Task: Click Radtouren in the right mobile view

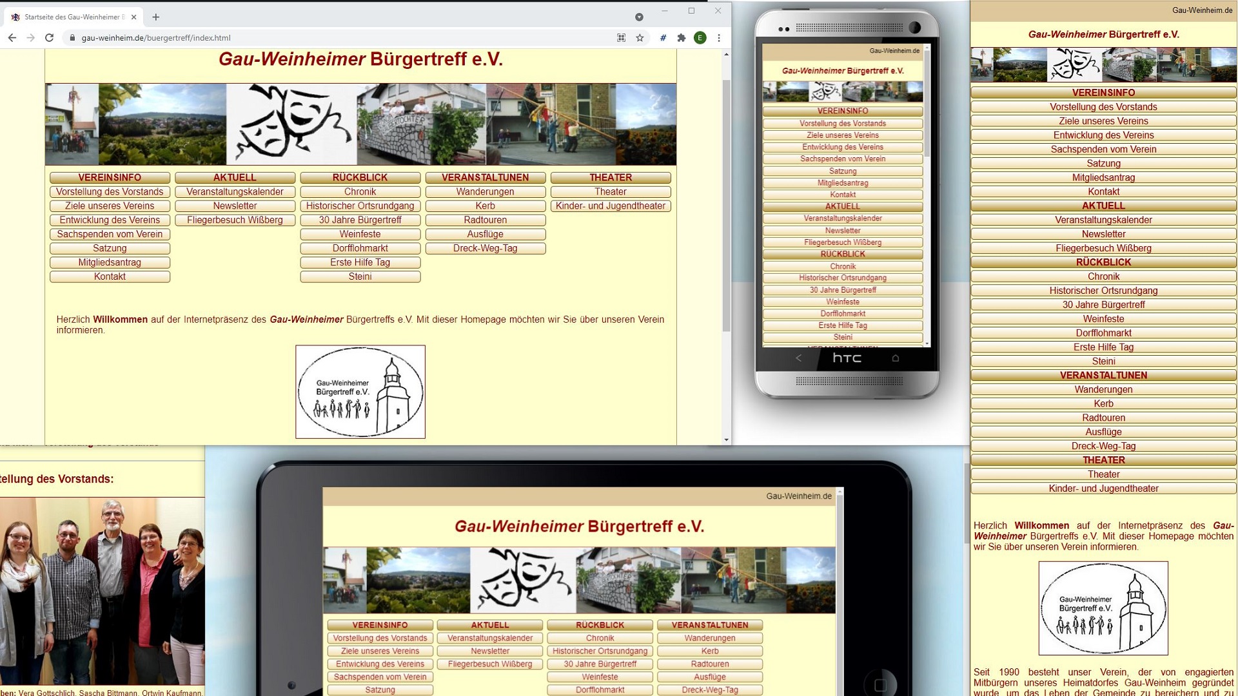Action: click(x=1103, y=418)
